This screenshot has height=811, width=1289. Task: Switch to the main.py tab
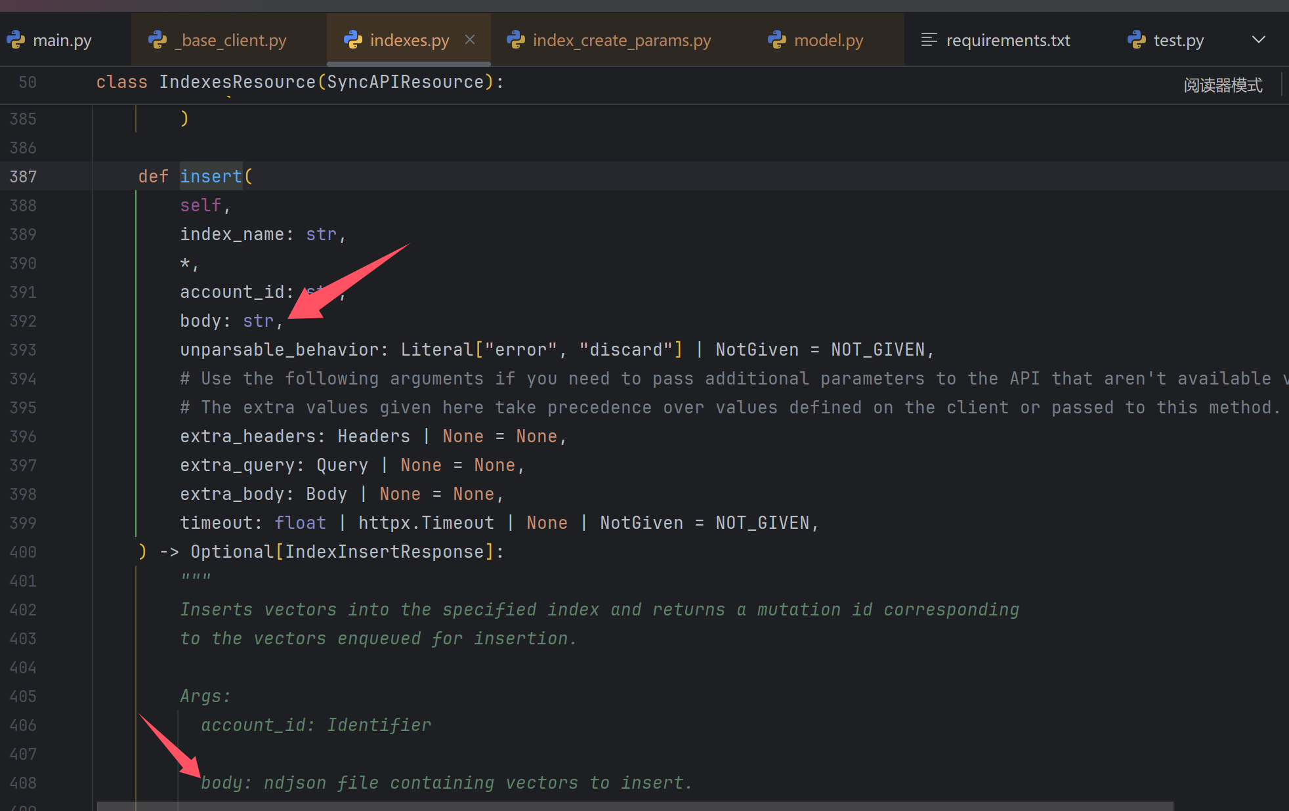tap(62, 40)
